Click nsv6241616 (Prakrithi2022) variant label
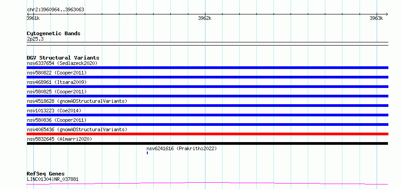 click(x=182, y=148)
